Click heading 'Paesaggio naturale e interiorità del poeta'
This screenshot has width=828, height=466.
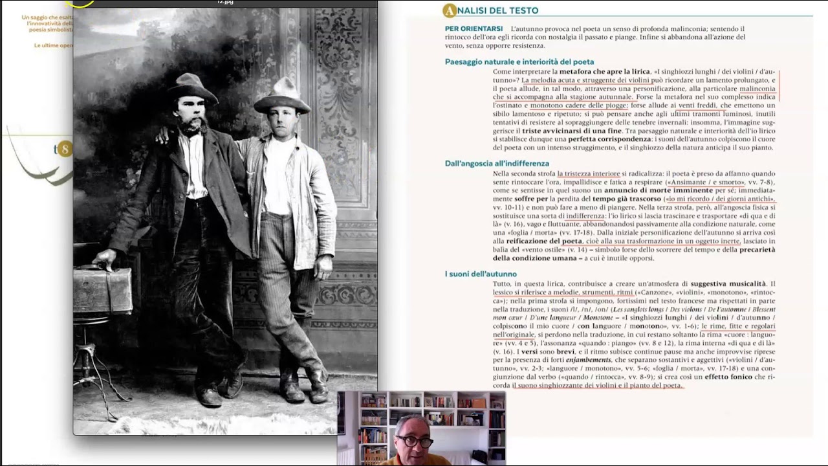[519, 62]
